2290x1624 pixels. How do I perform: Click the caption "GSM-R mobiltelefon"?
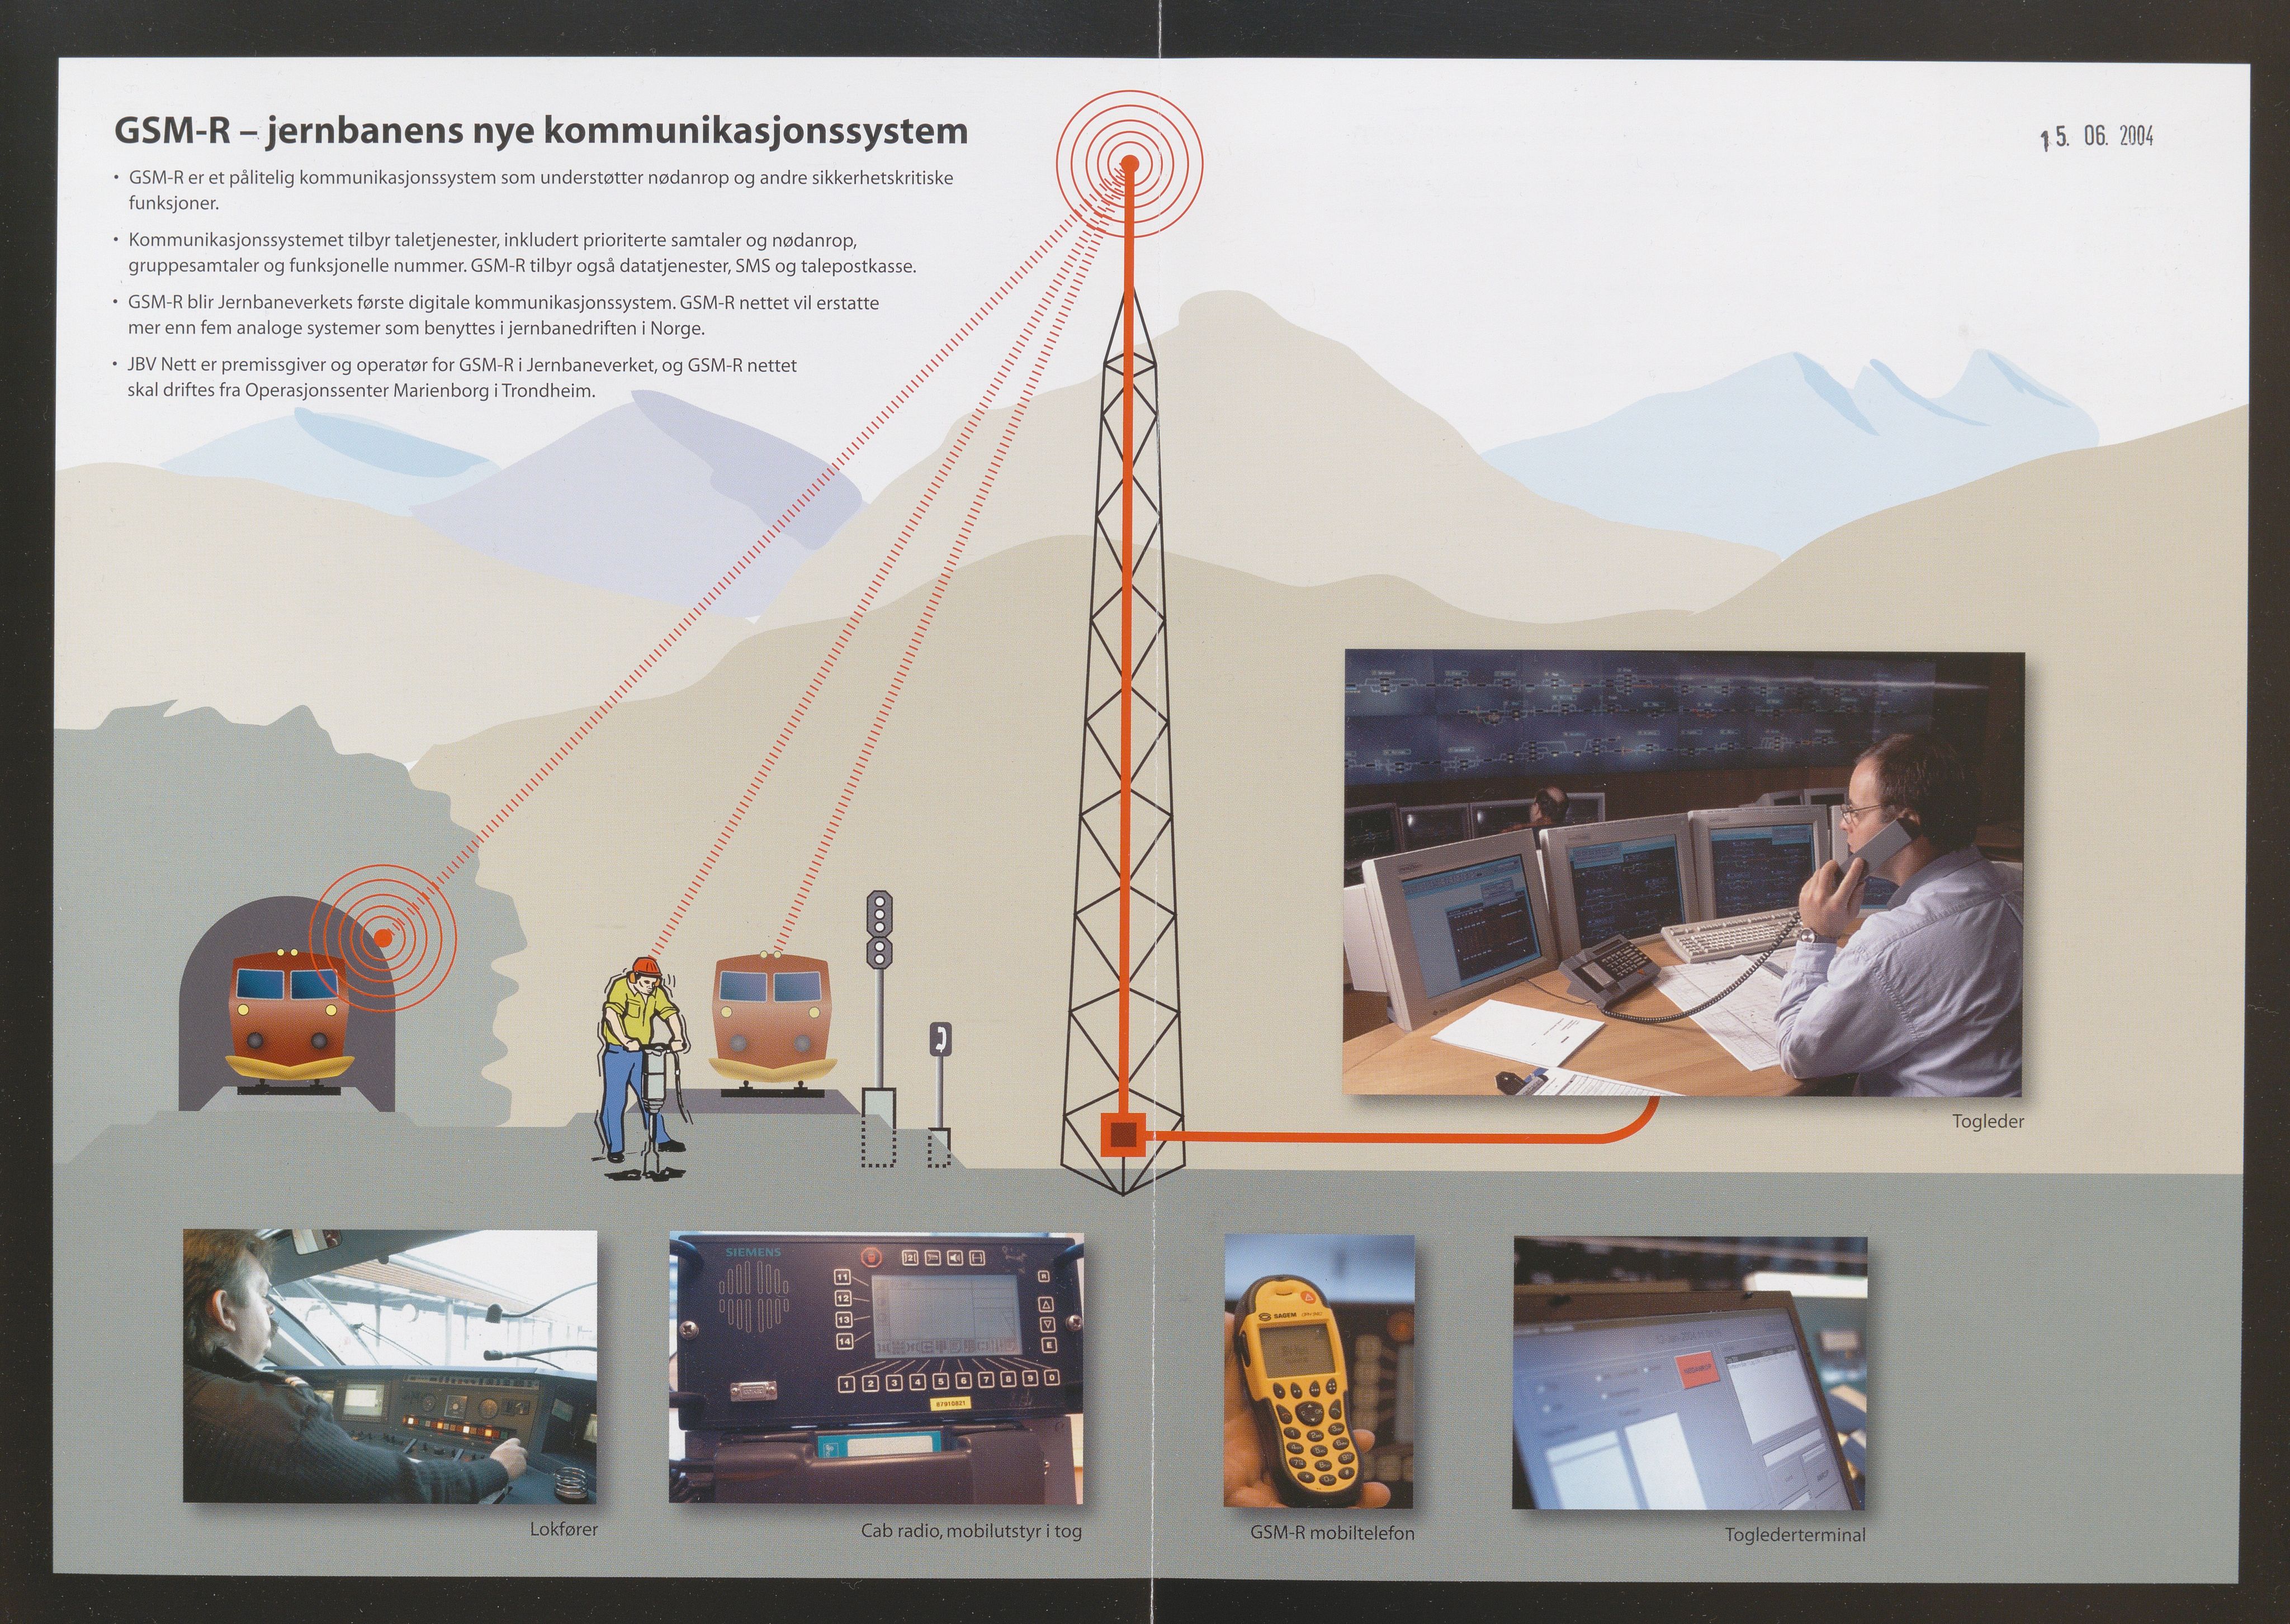1332,1533
